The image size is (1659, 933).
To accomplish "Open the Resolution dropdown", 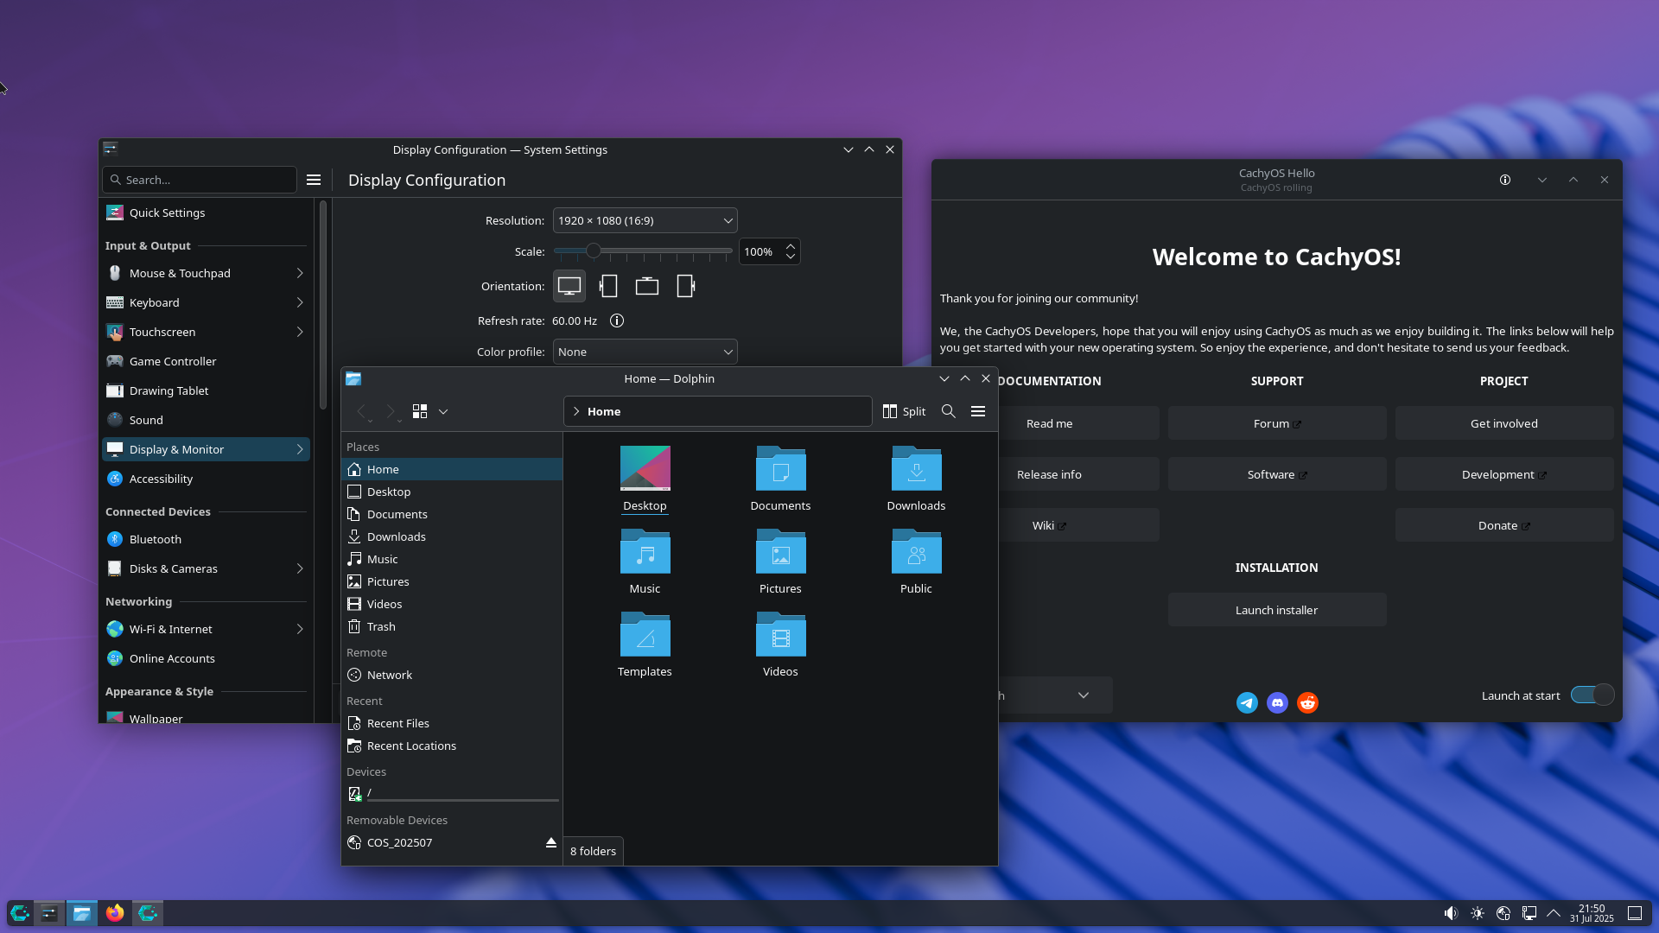I will (645, 220).
